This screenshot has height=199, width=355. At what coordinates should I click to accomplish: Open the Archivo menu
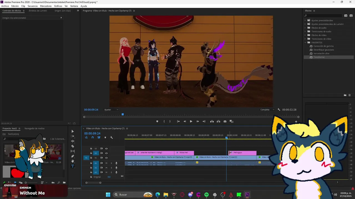click(x=5, y=6)
